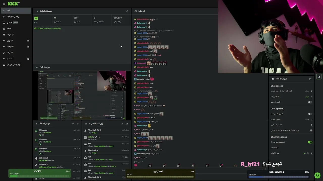This screenshot has width=323, height=181.
Task: Go to العائد in the sidebar
Action: pyautogui.click(x=16, y=29)
